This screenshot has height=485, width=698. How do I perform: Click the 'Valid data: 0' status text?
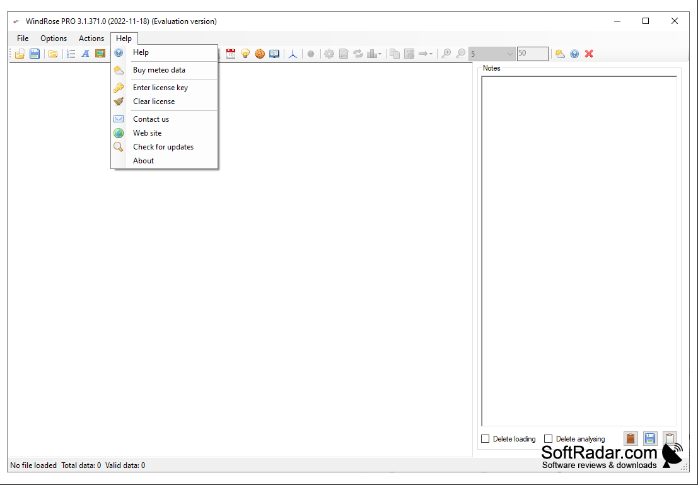[125, 465]
